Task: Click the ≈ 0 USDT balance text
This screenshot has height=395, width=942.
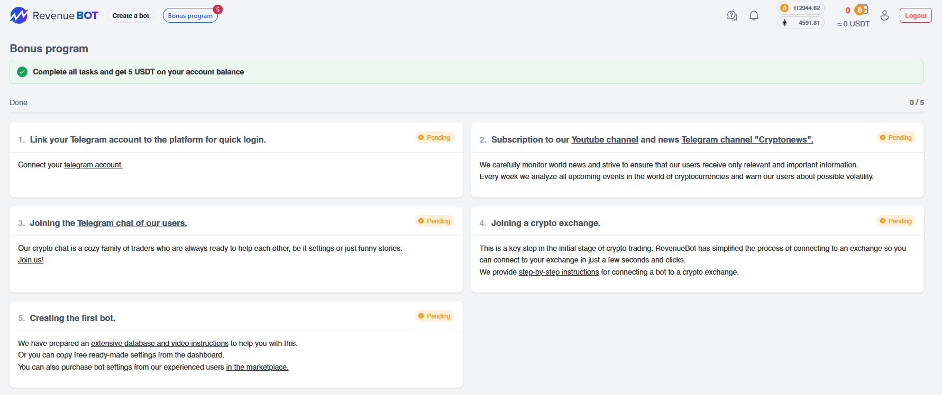Action: click(853, 24)
